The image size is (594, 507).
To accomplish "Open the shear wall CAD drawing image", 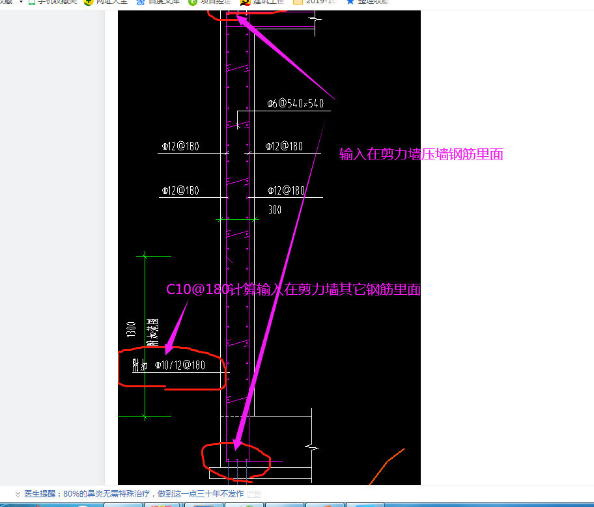I will pyautogui.click(x=269, y=247).
